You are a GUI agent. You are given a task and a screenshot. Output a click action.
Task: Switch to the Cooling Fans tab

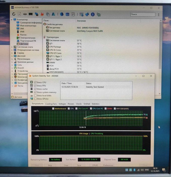pyautogui.click(x=51, y=104)
